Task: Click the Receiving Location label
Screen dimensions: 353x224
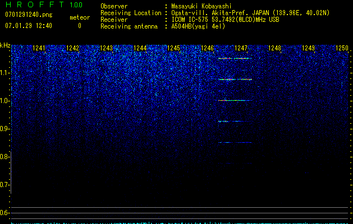Action: (131, 13)
